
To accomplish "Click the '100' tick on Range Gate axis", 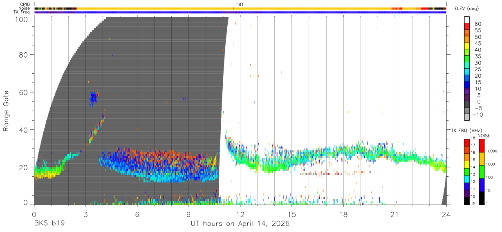I will (x=21, y=19).
